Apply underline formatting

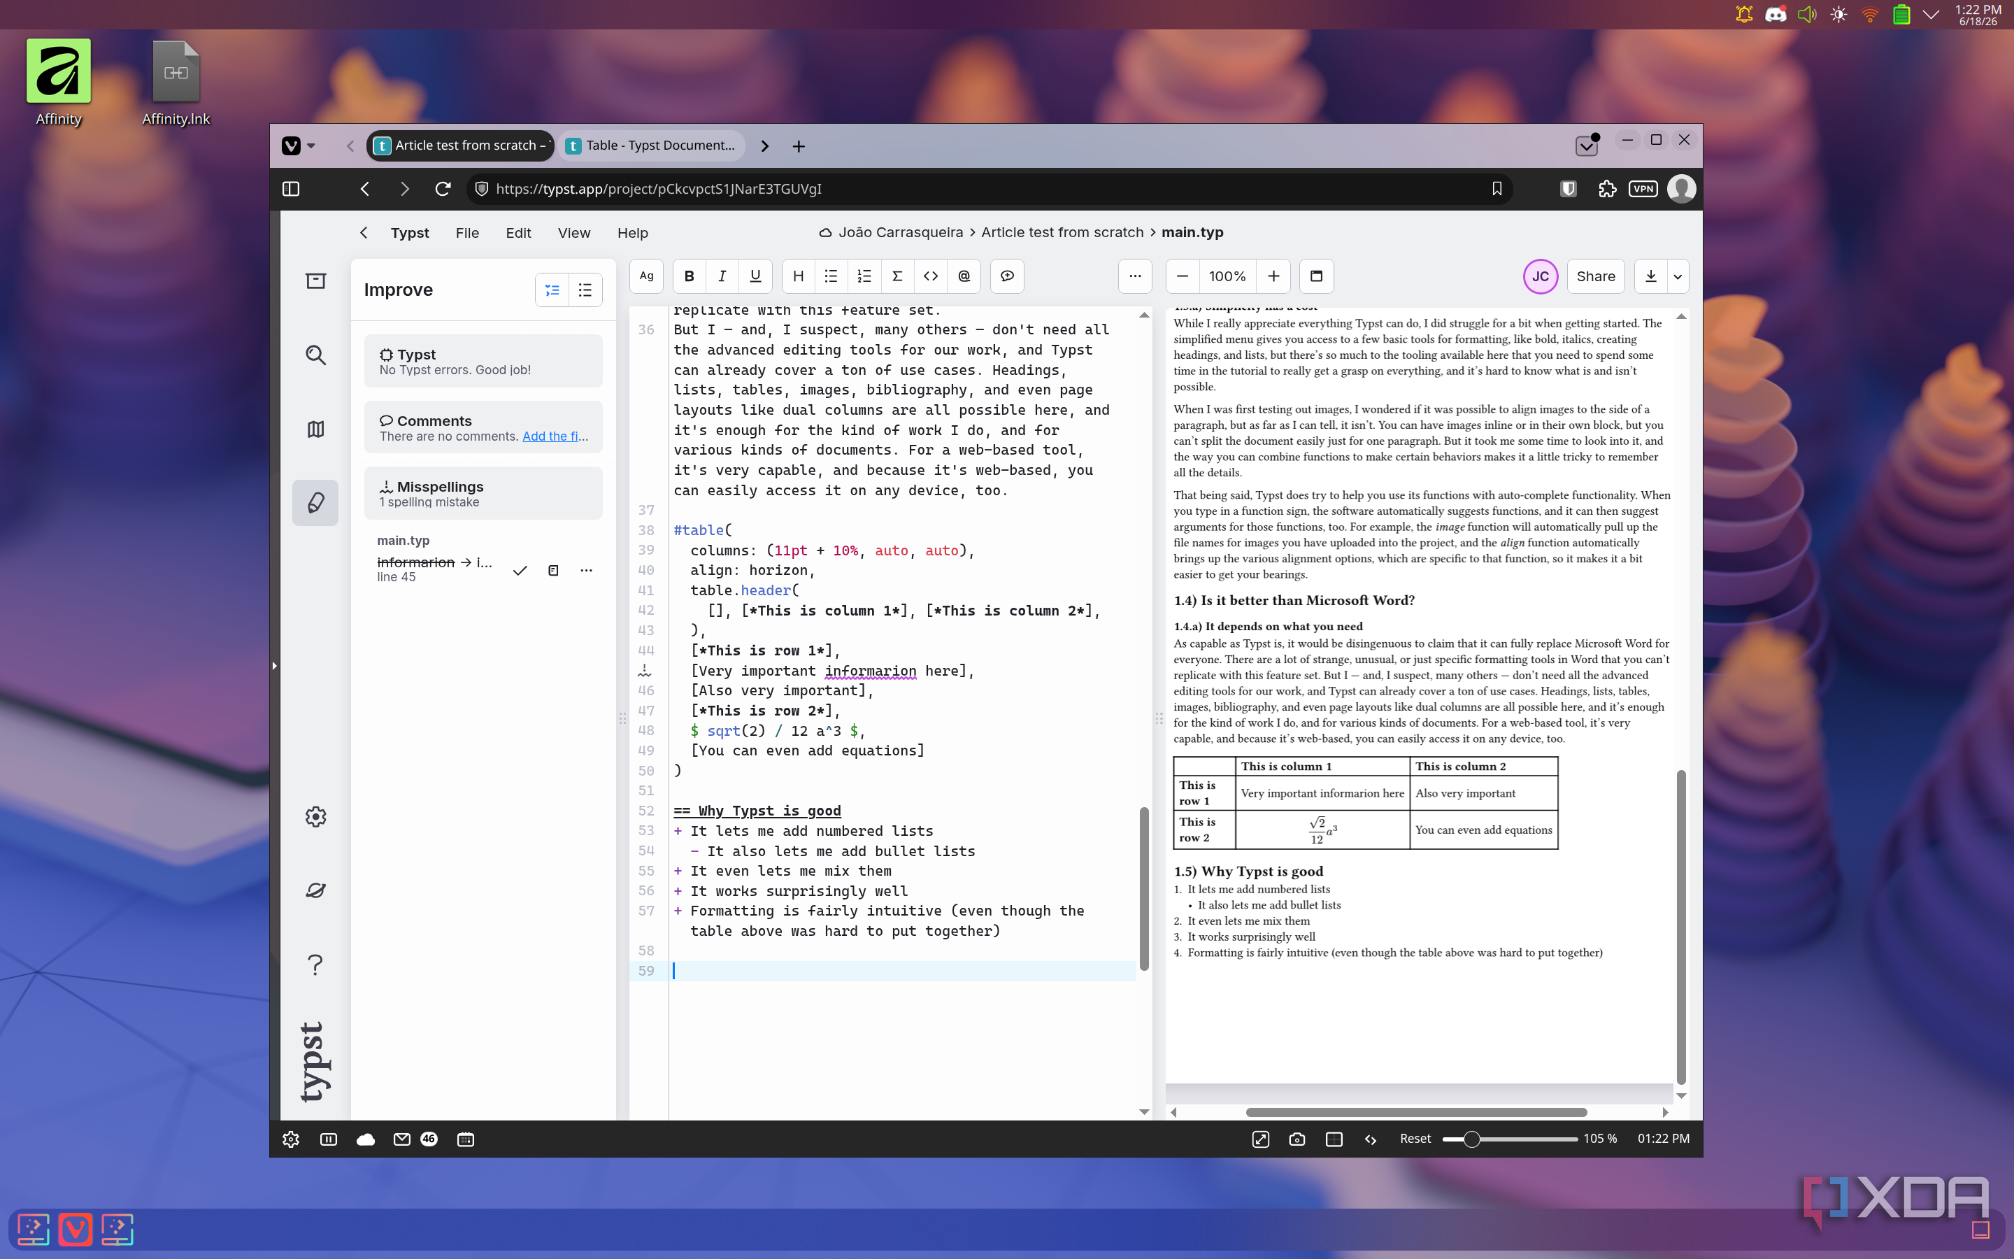click(755, 276)
